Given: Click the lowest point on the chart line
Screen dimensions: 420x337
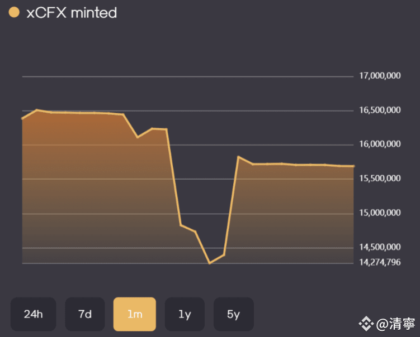Looking at the screenshot, I should (210, 263).
